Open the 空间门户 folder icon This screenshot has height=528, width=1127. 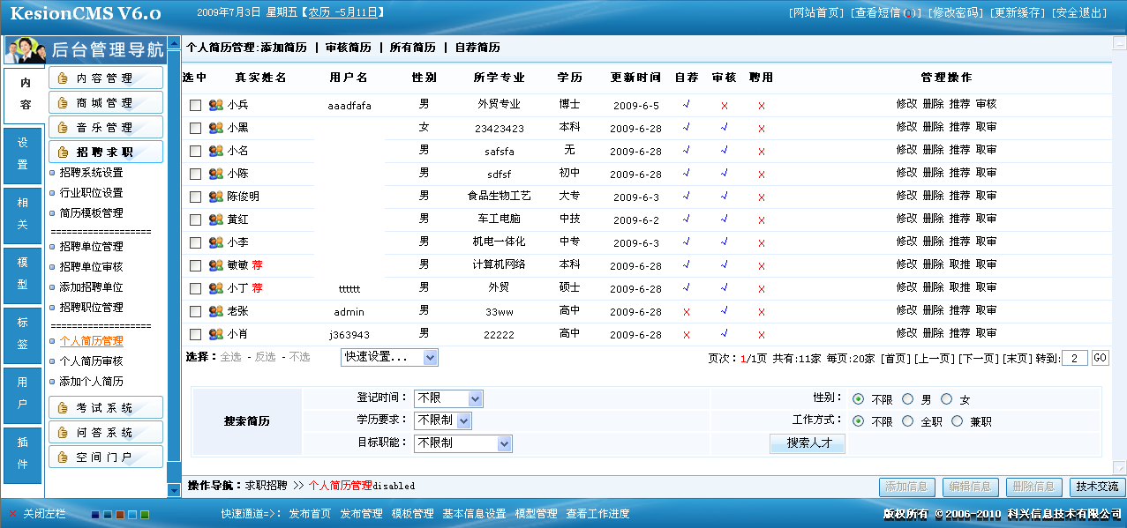[62, 457]
